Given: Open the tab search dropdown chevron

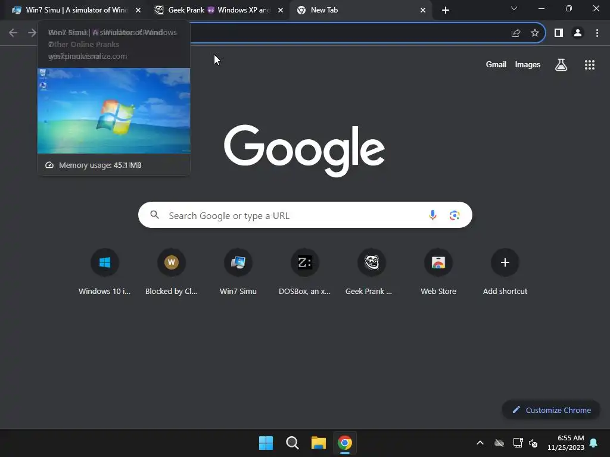Looking at the screenshot, I should [514, 8].
